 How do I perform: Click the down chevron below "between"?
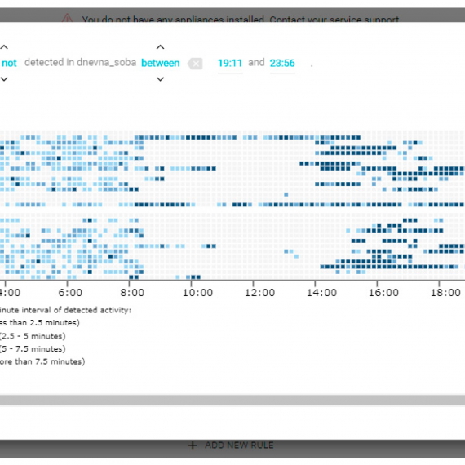point(160,79)
